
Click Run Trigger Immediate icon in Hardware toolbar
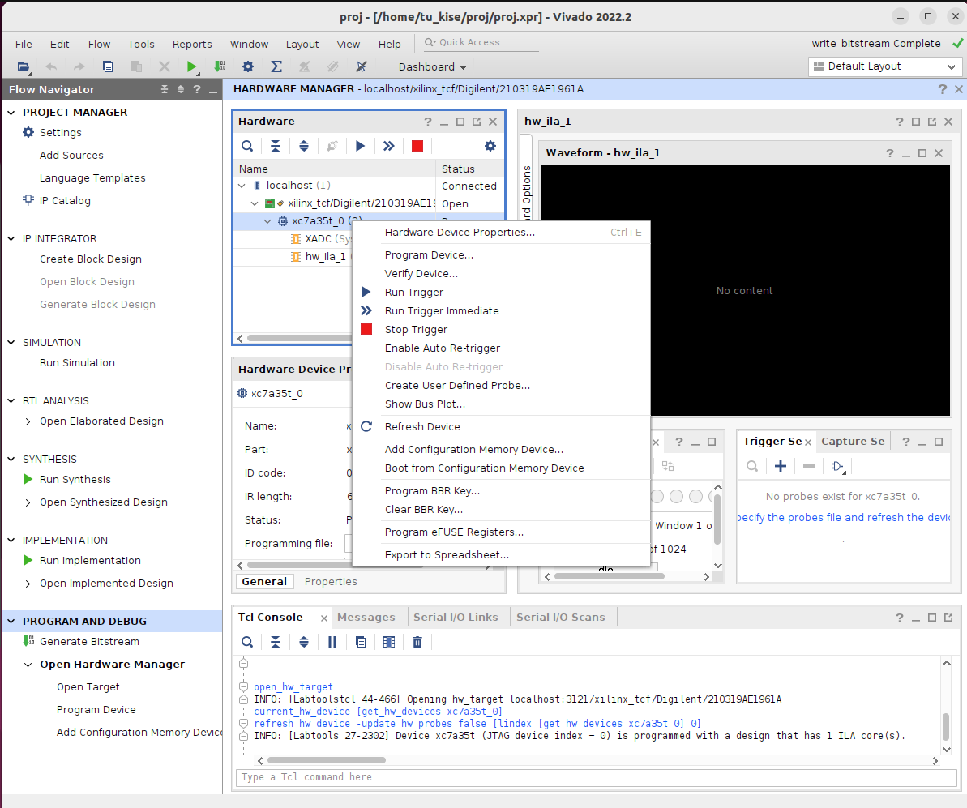pyautogui.click(x=389, y=146)
